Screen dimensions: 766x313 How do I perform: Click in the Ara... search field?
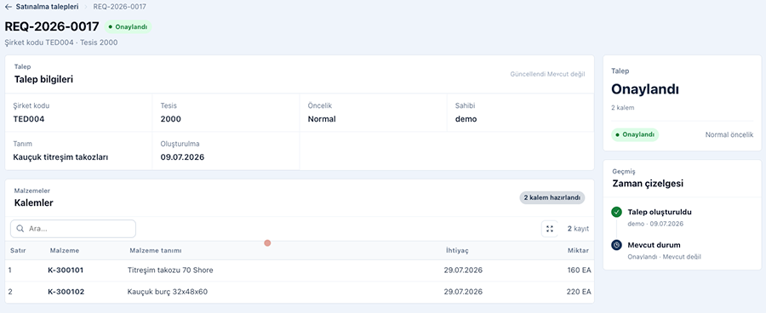[x=73, y=229]
